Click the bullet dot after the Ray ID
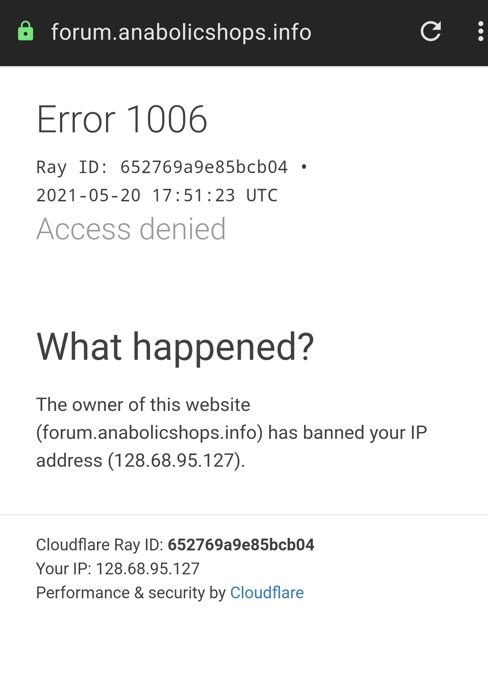The image size is (488, 682). point(304,167)
